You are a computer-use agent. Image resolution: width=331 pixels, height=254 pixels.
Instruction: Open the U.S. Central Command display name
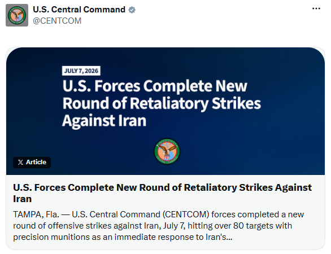[x=79, y=10]
